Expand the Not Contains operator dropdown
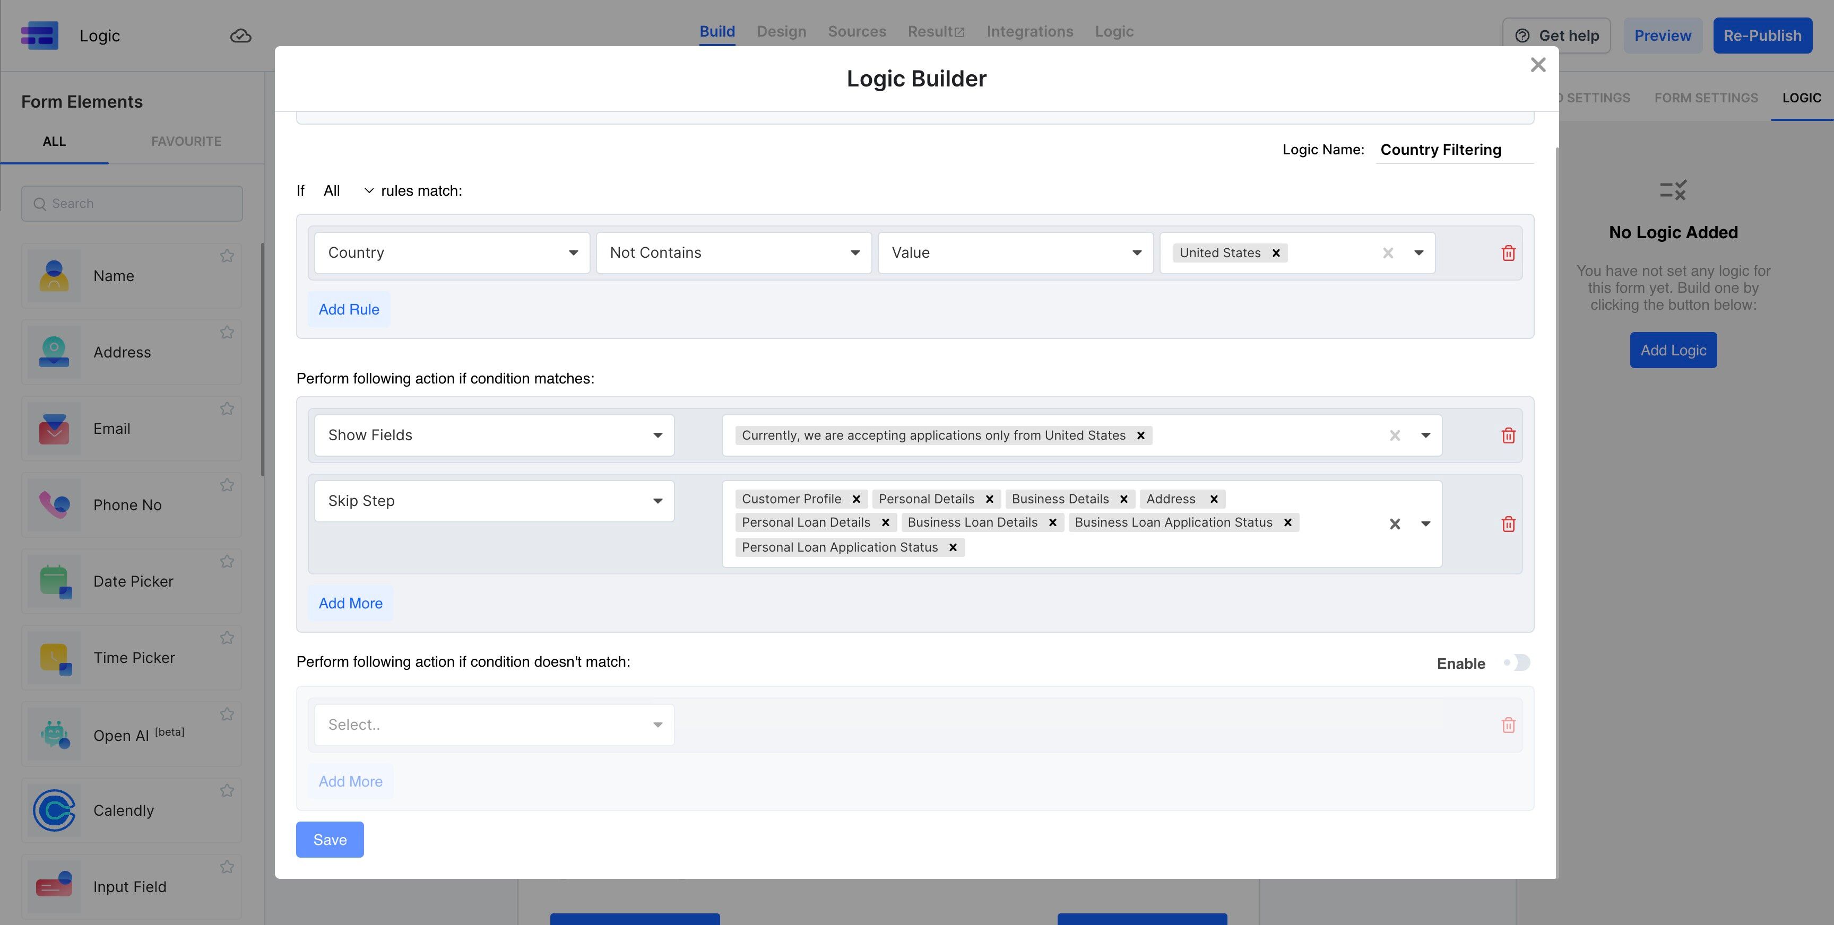This screenshot has height=925, width=1834. tap(734, 252)
